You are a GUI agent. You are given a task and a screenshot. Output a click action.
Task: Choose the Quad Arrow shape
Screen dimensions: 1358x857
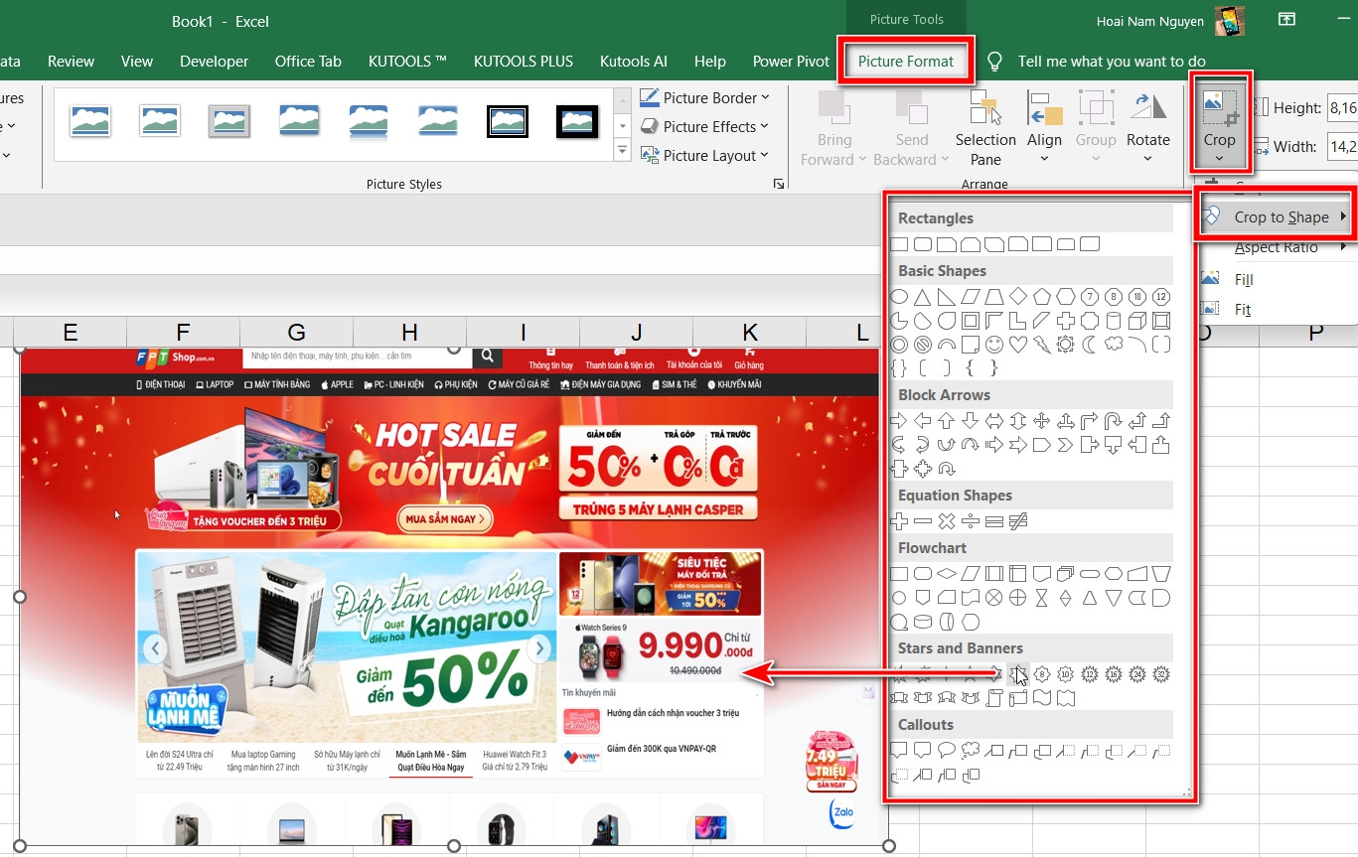(x=1042, y=420)
